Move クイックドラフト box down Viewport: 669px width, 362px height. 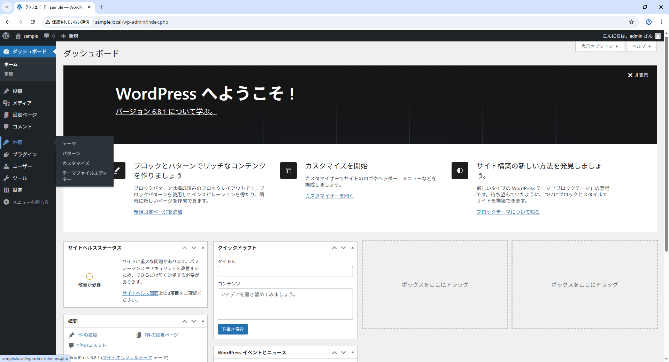(x=344, y=248)
